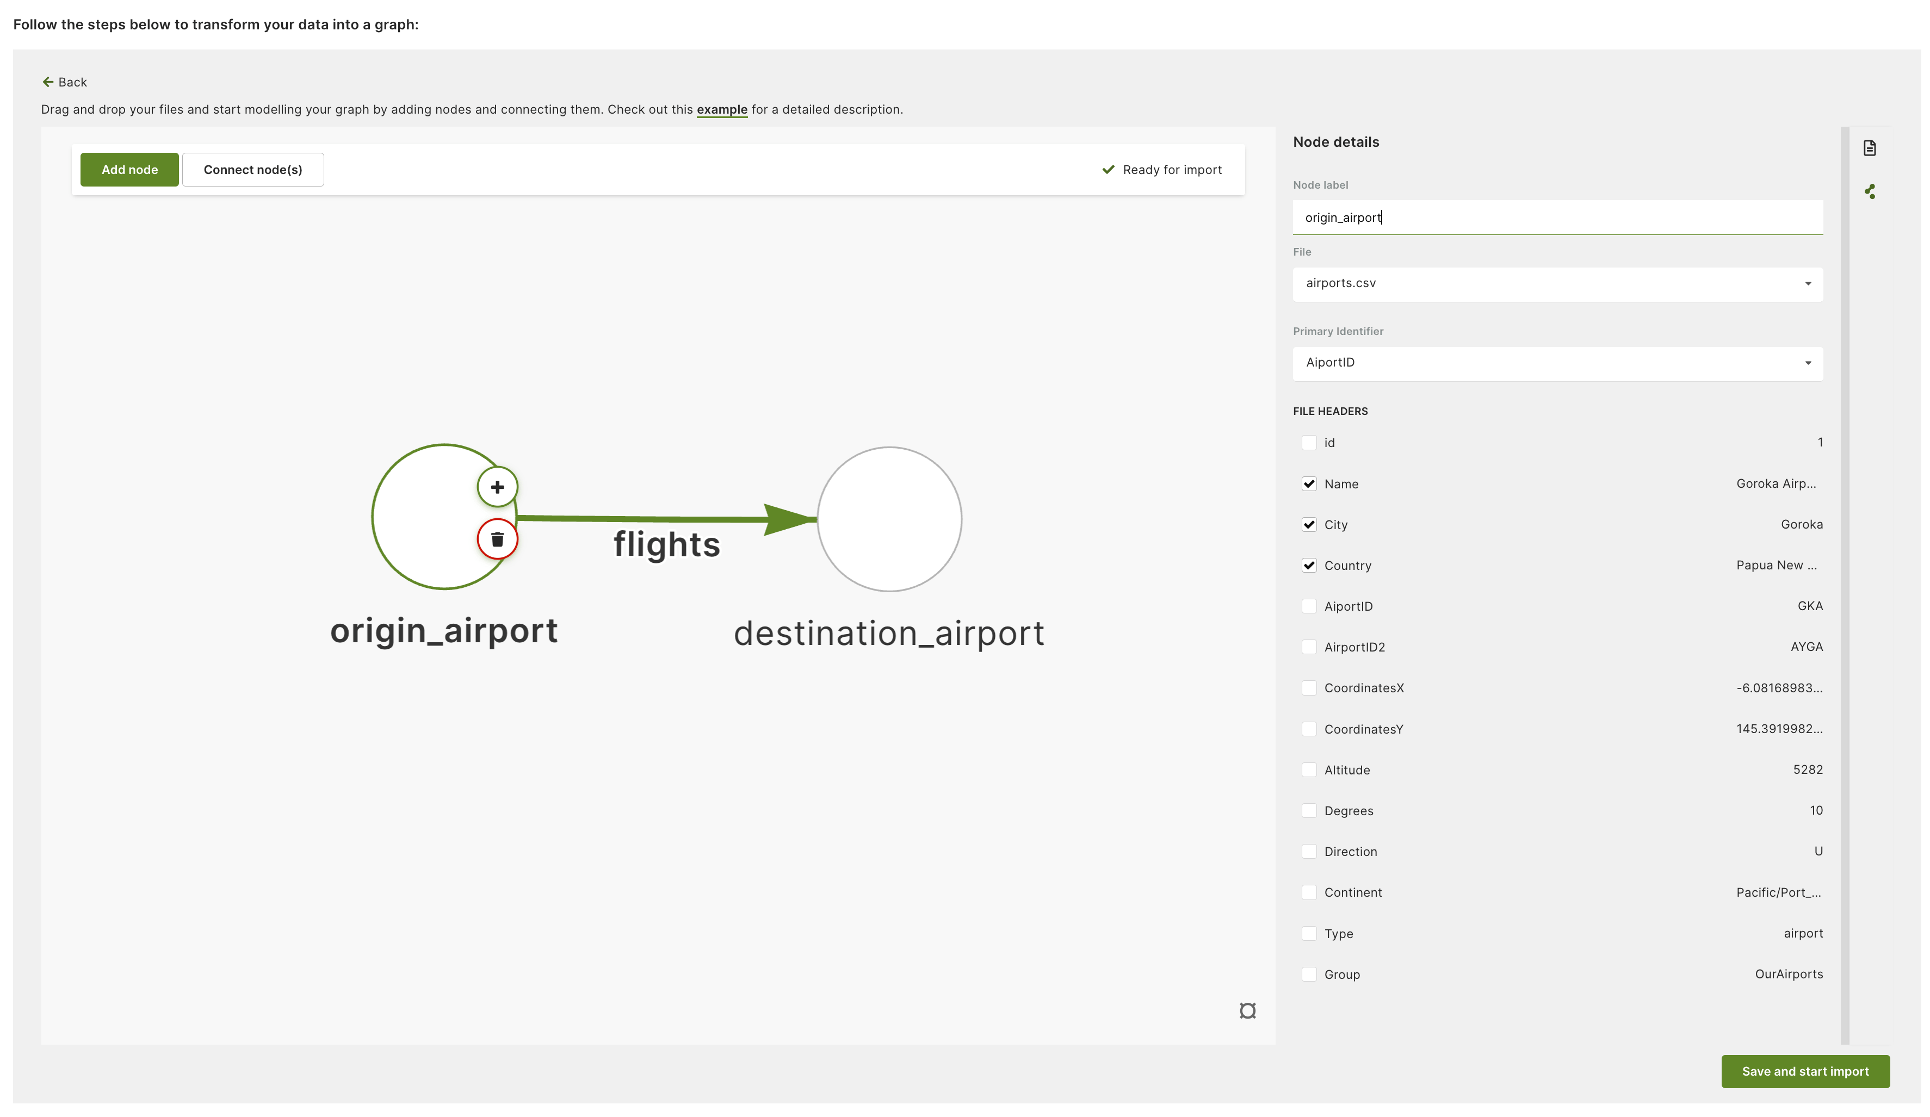This screenshot has height=1117, width=1930.
Task: Click the Goroka Airp... sample value
Action: coord(1776,484)
